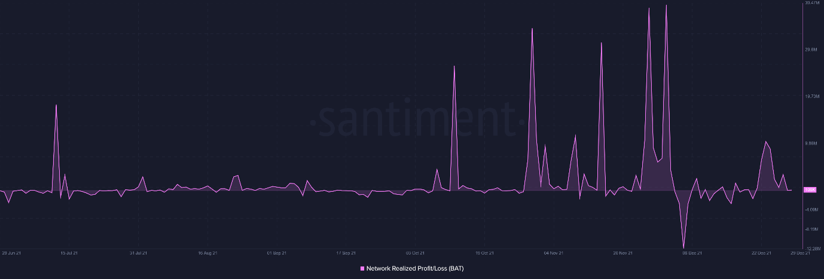Click the 29.6M y-axis value

coord(811,50)
